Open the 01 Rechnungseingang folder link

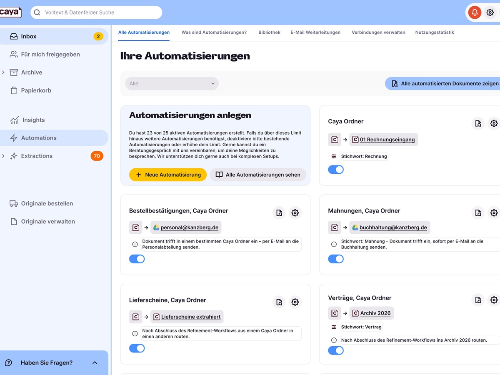point(383,140)
